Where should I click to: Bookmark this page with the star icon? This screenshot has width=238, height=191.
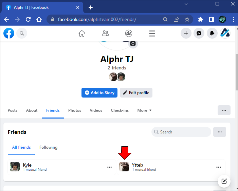point(187,19)
